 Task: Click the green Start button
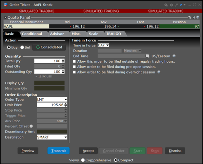point(138,151)
